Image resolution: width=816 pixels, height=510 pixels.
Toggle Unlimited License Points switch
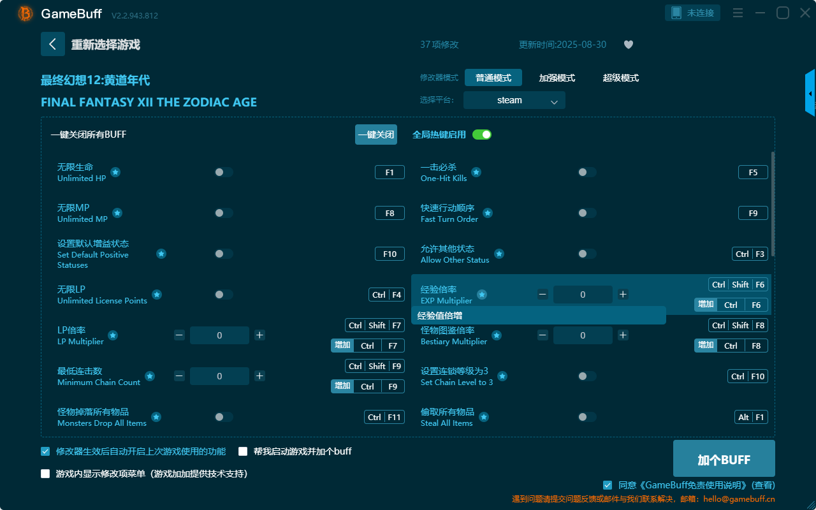(224, 295)
